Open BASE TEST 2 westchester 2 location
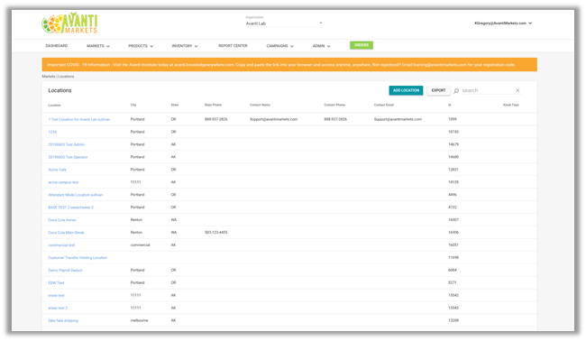 (x=70, y=207)
